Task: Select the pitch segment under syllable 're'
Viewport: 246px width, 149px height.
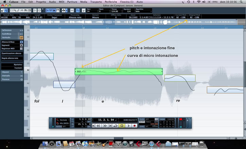Action: coord(180,78)
